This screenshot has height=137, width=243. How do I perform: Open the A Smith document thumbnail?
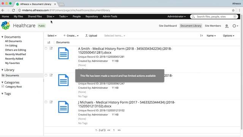63,53
